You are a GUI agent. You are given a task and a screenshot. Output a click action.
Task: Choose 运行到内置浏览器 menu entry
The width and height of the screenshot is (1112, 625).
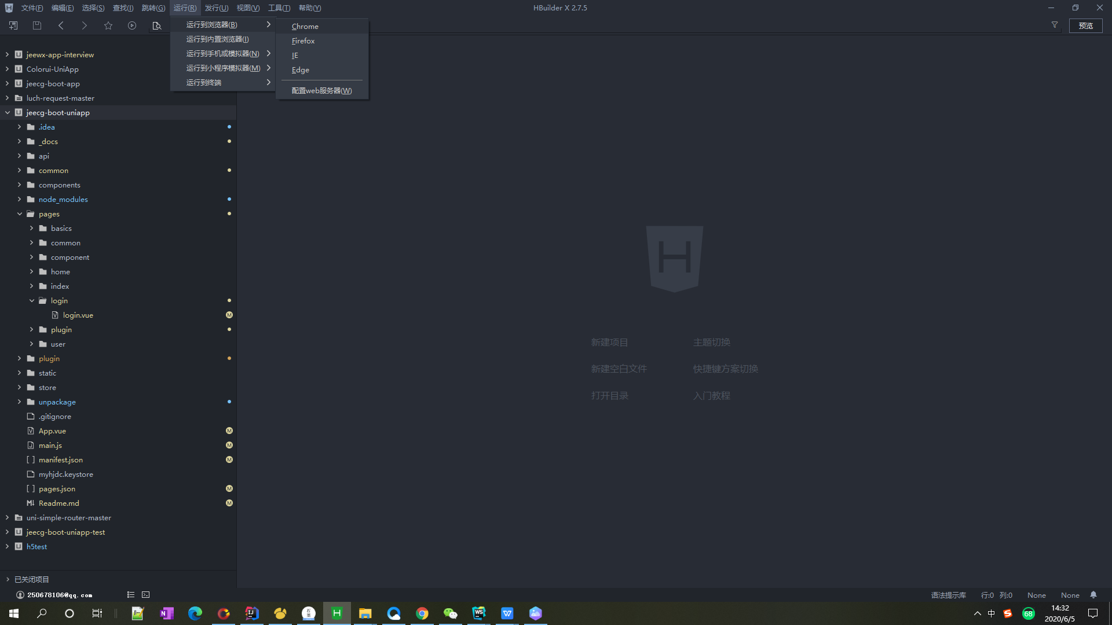pos(218,39)
